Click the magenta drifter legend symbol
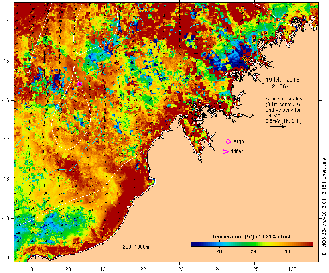329x273 pixels. [x=226, y=152]
